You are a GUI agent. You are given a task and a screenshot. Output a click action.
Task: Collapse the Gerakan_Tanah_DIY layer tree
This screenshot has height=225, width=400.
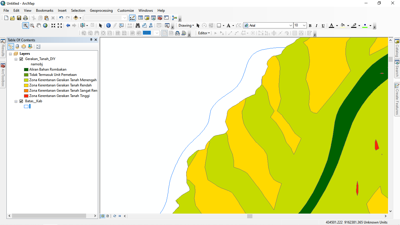click(x=16, y=59)
